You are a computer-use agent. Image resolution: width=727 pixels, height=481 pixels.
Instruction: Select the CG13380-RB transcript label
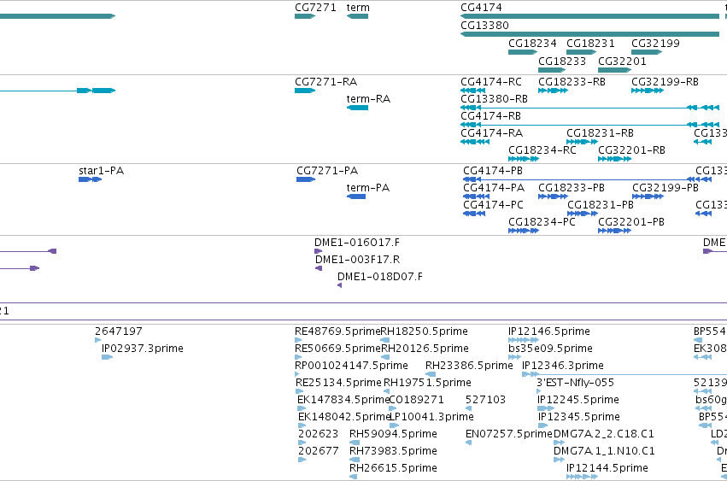pos(494,99)
